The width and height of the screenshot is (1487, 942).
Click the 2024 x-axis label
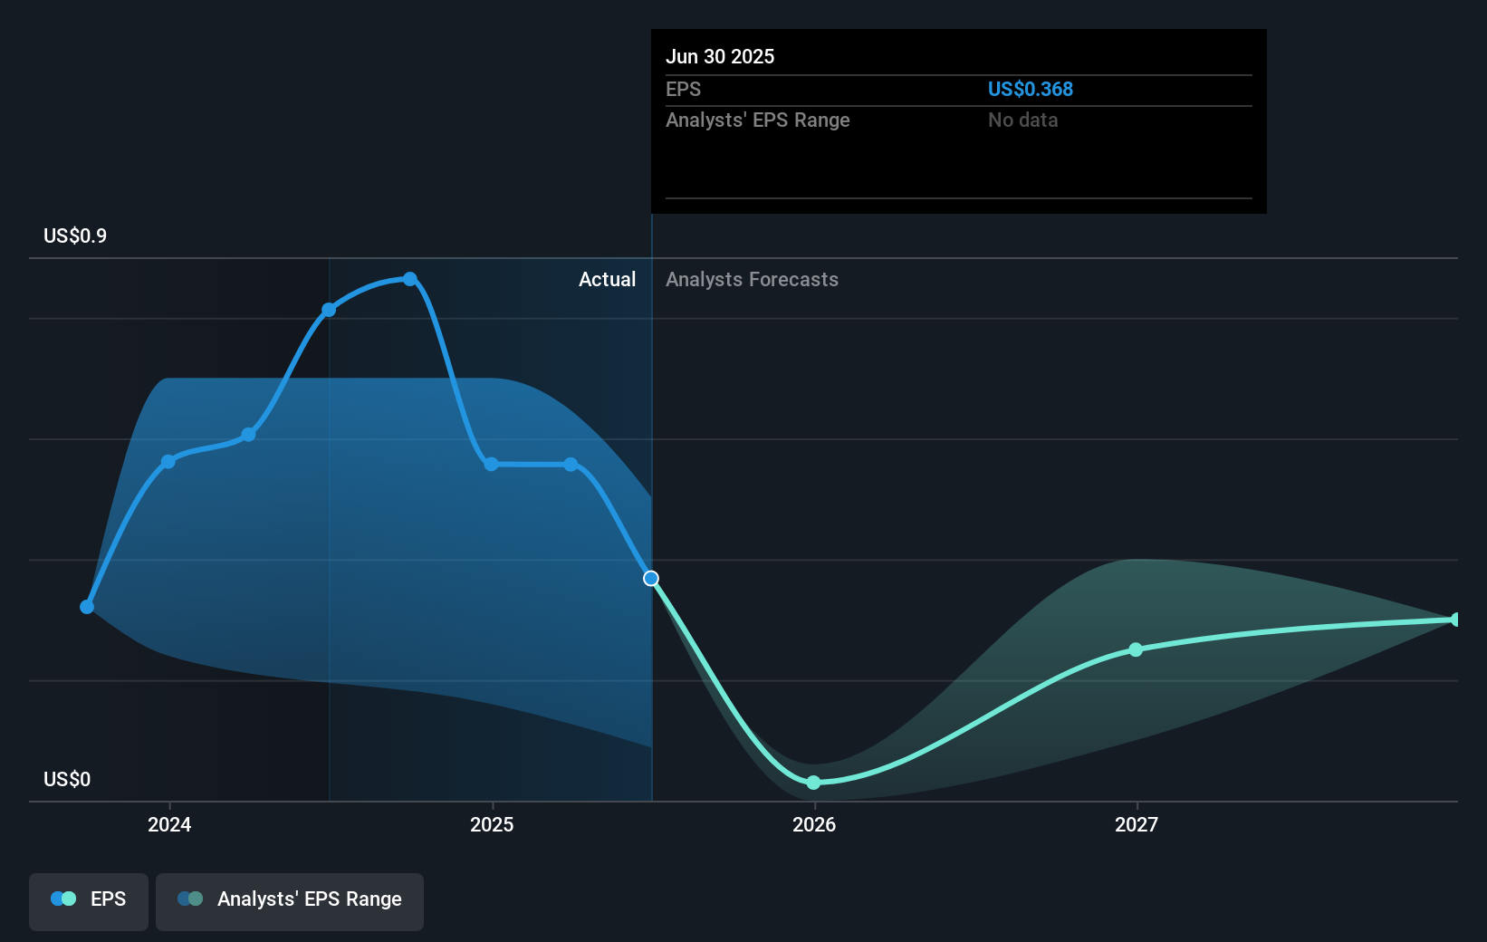pyautogui.click(x=169, y=824)
